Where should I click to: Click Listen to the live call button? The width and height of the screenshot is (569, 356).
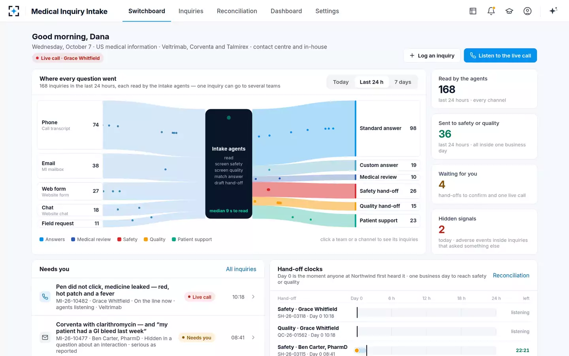tap(500, 55)
